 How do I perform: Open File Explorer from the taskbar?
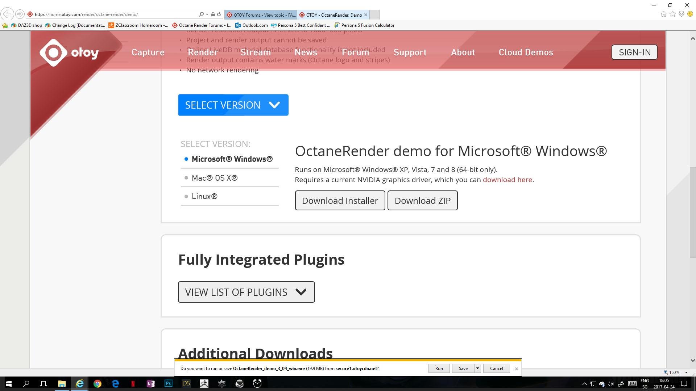(62, 383)
